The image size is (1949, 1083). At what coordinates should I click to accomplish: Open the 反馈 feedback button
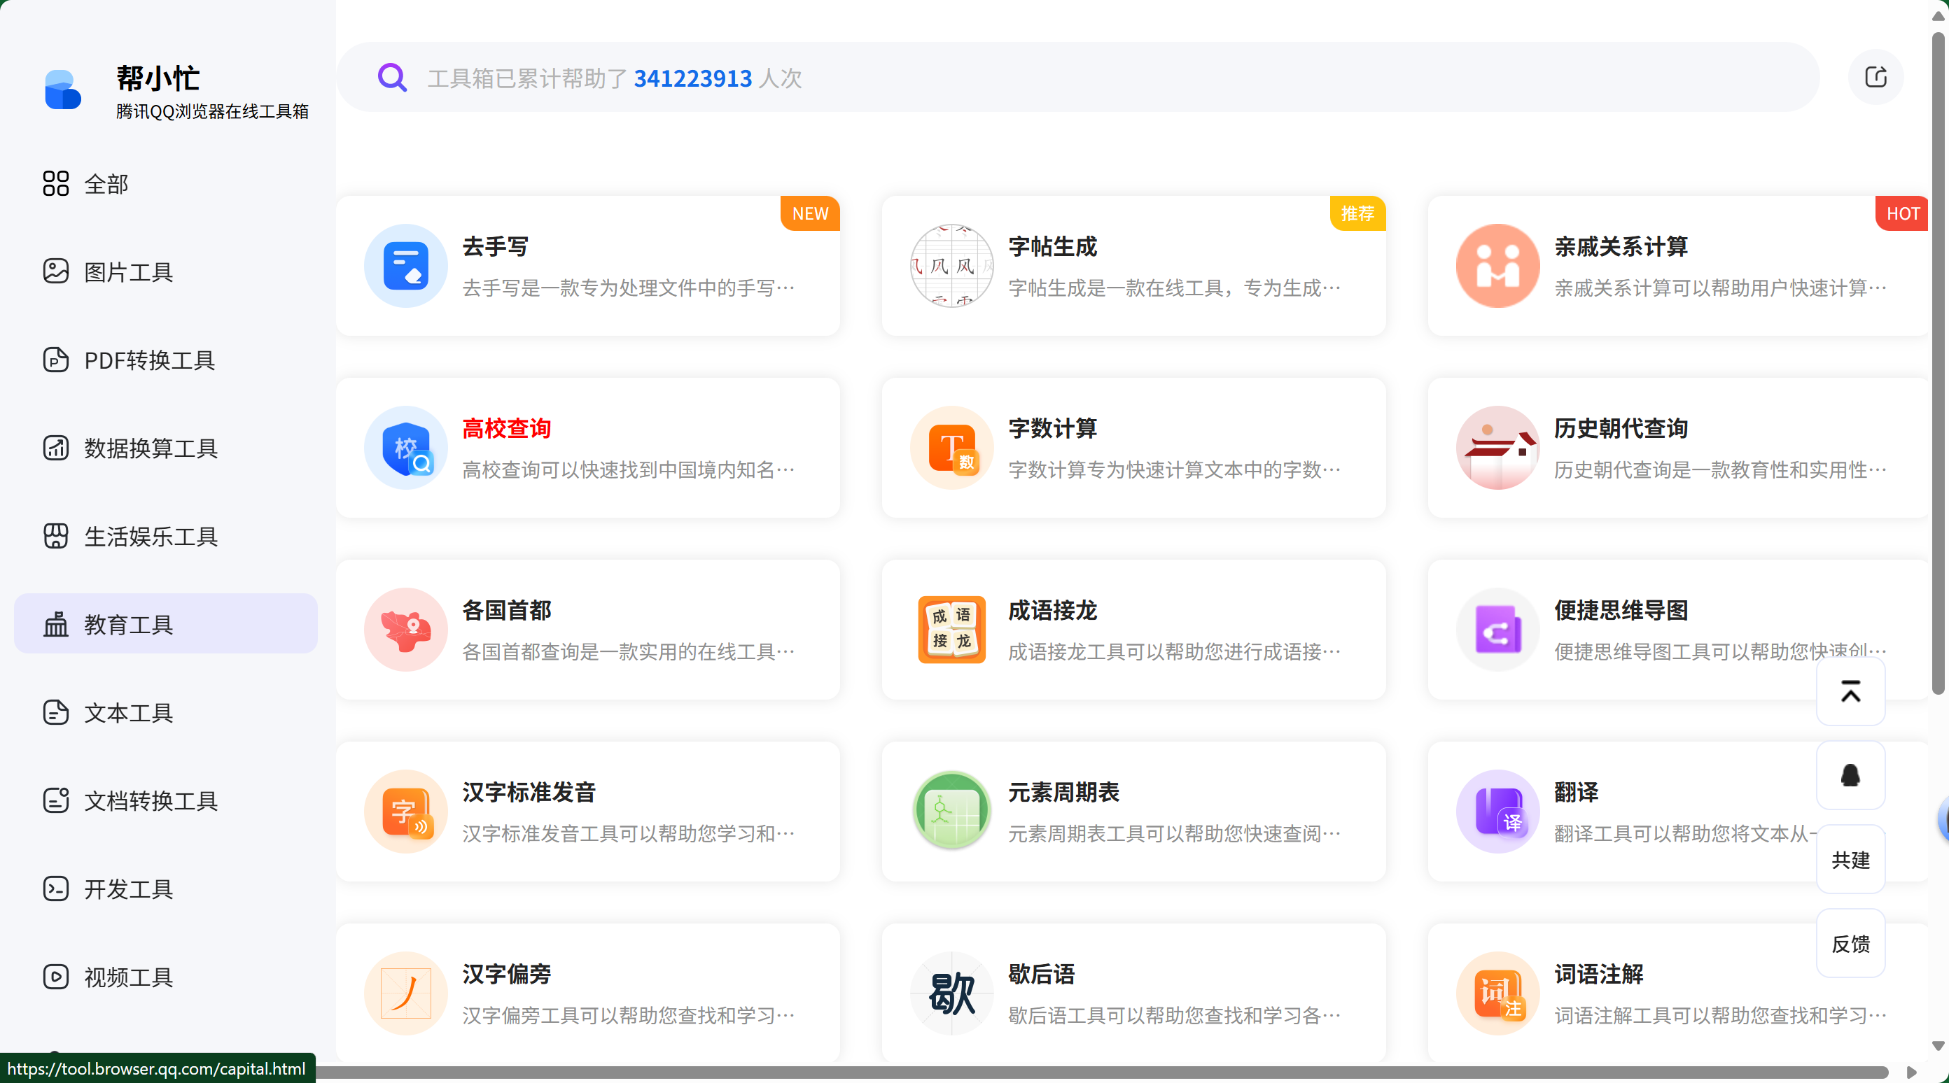tap(1850, 943)
